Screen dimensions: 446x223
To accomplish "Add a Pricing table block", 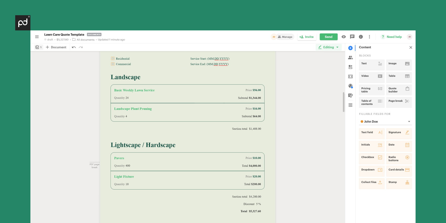I will coord(371,90).
